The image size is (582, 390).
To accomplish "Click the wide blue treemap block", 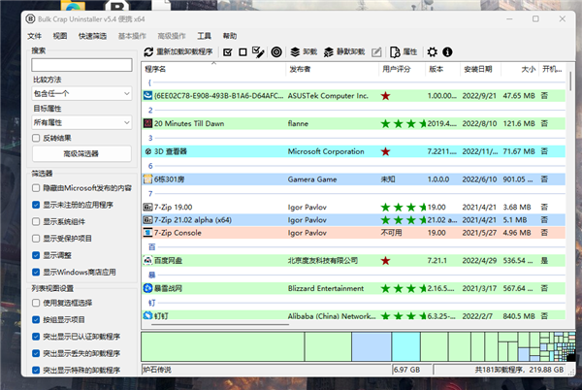I will [x=372, y=346].
